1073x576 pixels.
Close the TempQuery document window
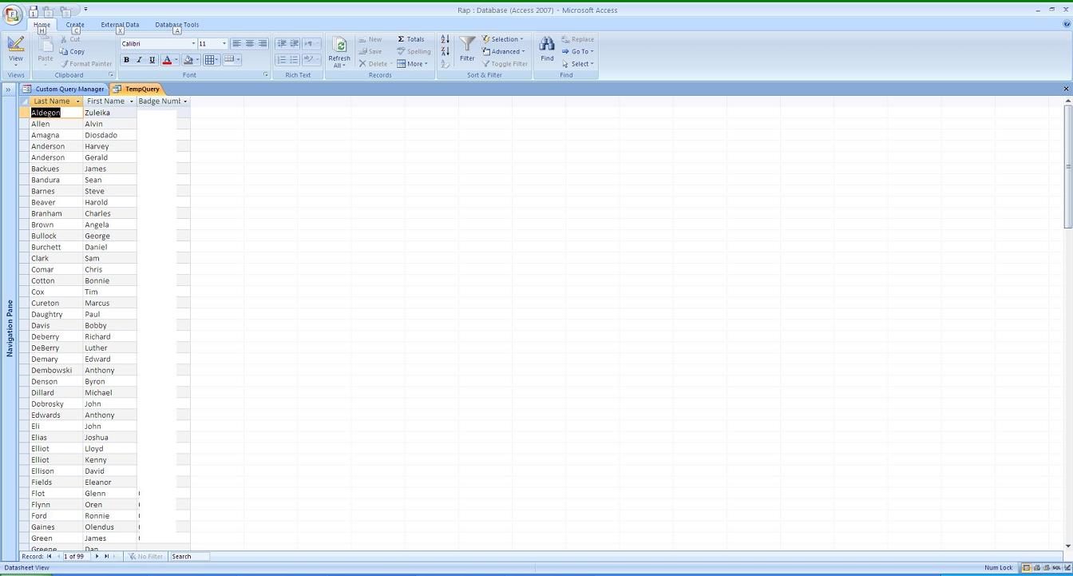(1066, 89)
